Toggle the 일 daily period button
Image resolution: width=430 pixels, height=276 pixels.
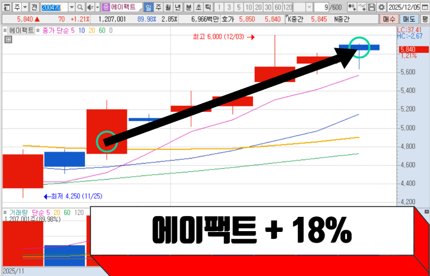(148, 7)
